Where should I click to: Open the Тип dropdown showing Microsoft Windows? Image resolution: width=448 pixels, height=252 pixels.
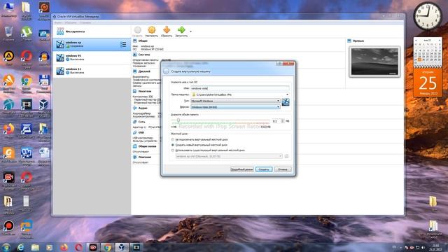[x=235, y=101]
